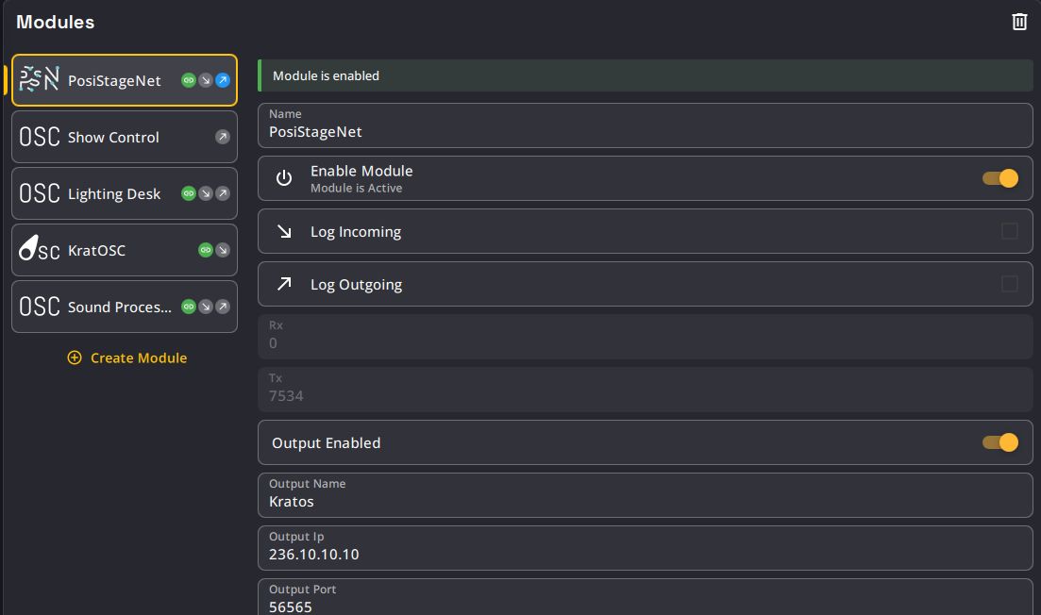Turn off the Output Enabled switch
The width and height of the screenshot is (1041, 615).
[x=1000, y=442]
